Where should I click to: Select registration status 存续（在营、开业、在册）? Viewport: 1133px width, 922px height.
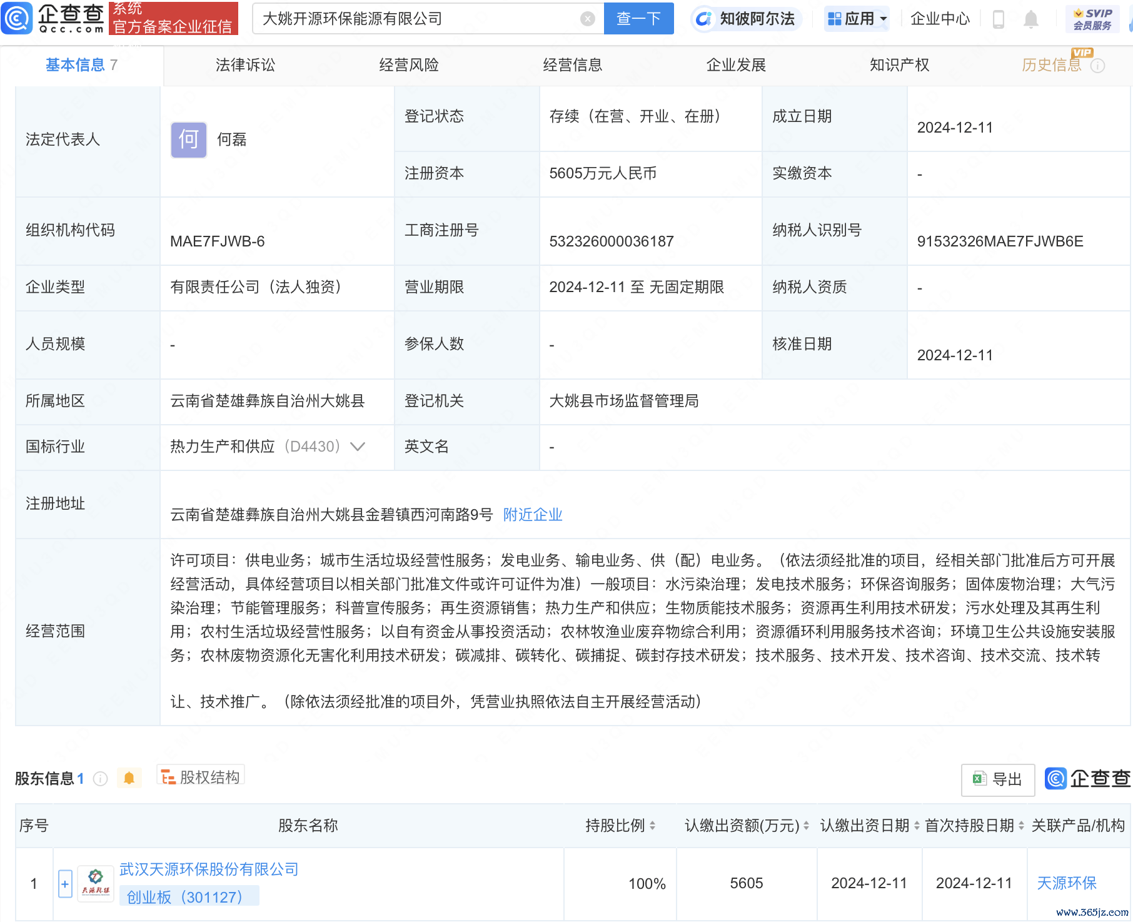[639, 116]
